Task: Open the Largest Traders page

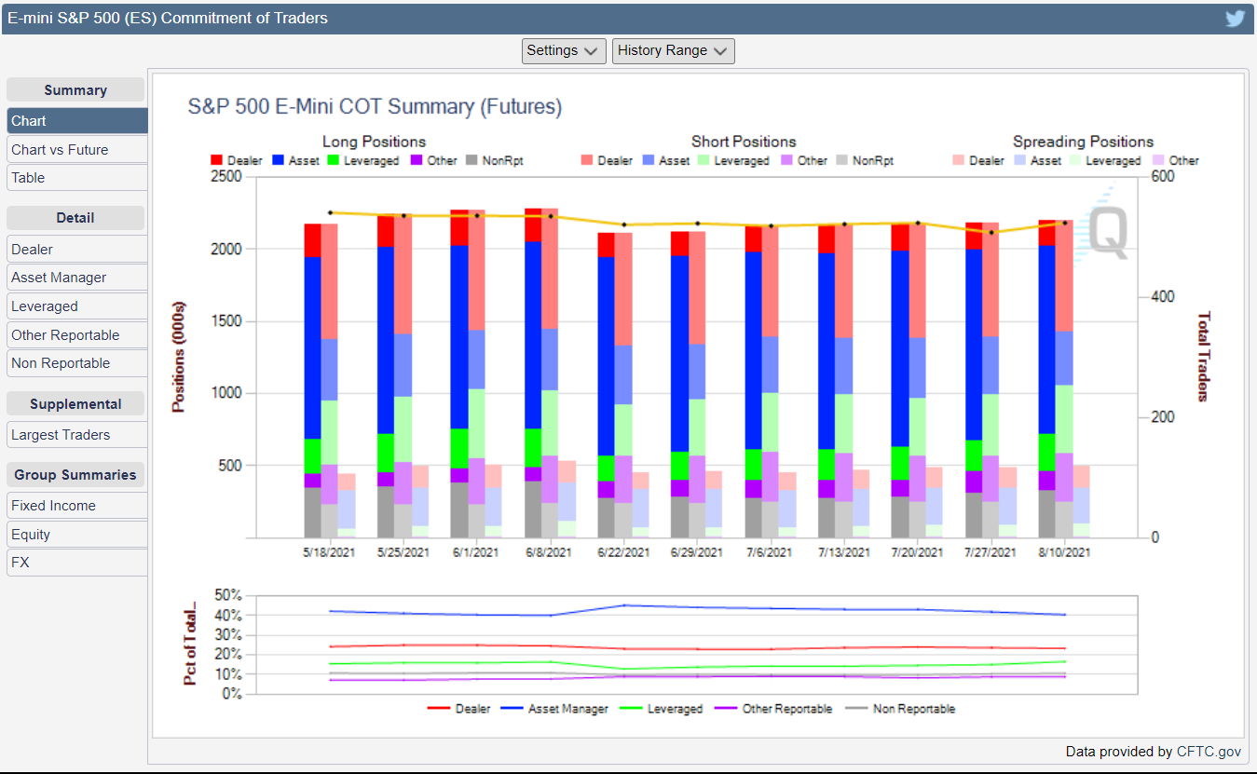Action: click(76, 434)
